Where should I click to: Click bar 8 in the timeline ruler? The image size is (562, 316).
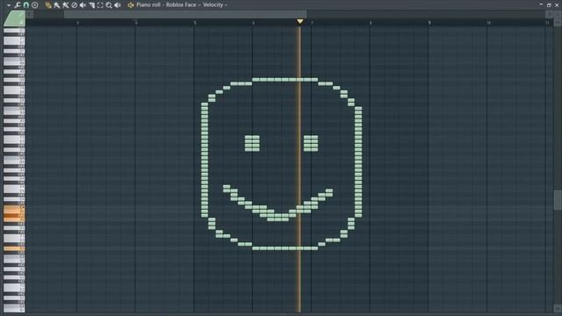371,23
